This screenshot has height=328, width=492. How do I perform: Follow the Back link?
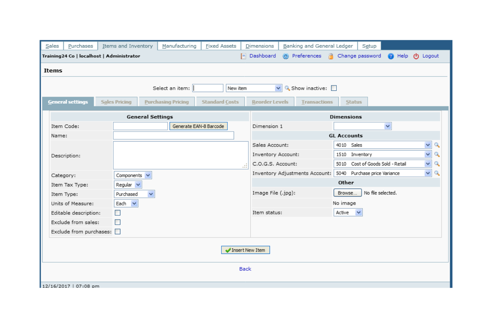245,269
